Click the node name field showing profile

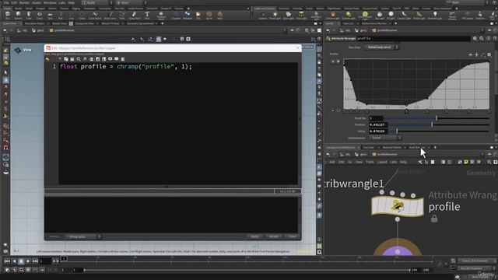tap(413, 38)
